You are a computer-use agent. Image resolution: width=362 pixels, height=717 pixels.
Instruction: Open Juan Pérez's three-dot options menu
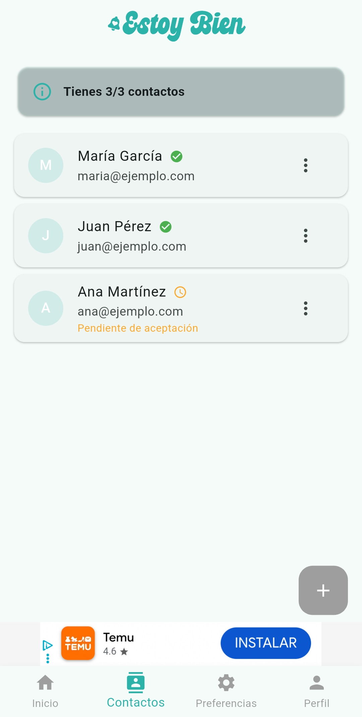pyautogui.click(x=305, y=236)
